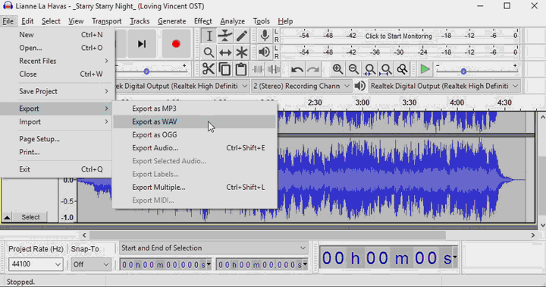Start recording with the red Record button
Screen dimensions: 546x287
pyautogui.click(x=176, y=44)
